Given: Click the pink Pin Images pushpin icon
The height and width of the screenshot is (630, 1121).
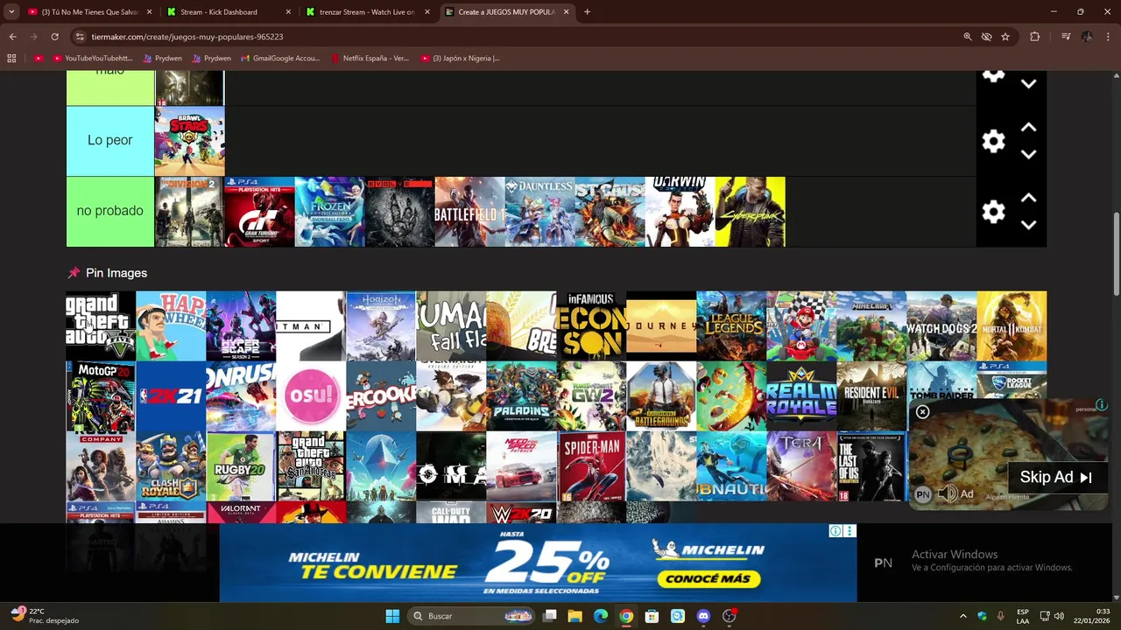Looking at the screenshot, I should pos(74,273).
